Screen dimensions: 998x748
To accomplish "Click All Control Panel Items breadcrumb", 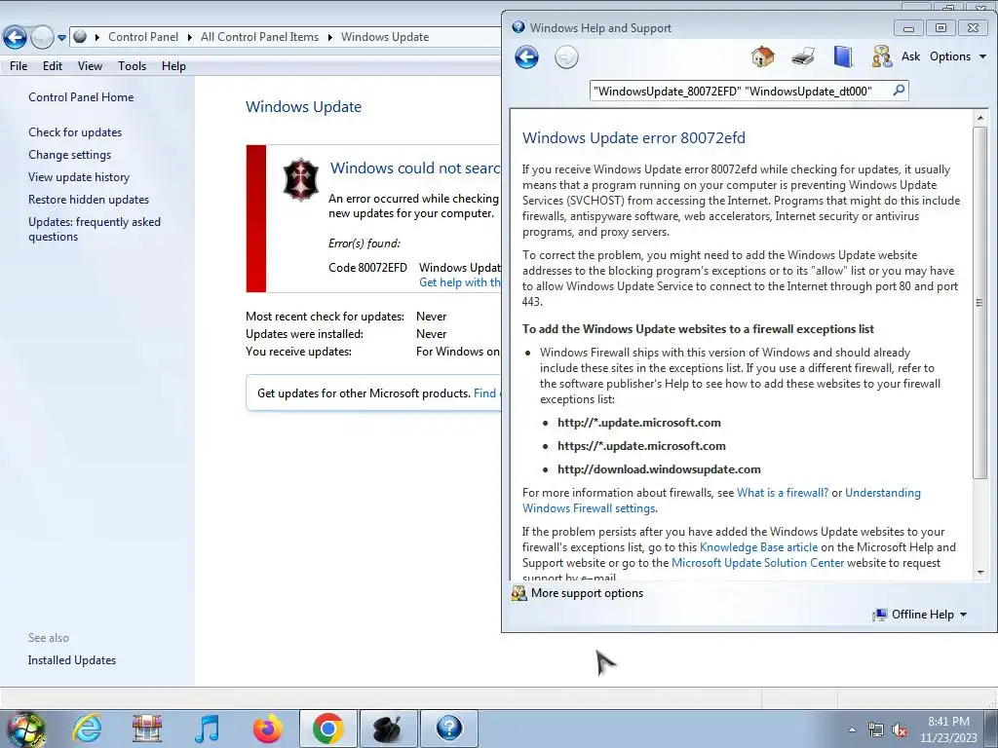I will tap(259, 37).
